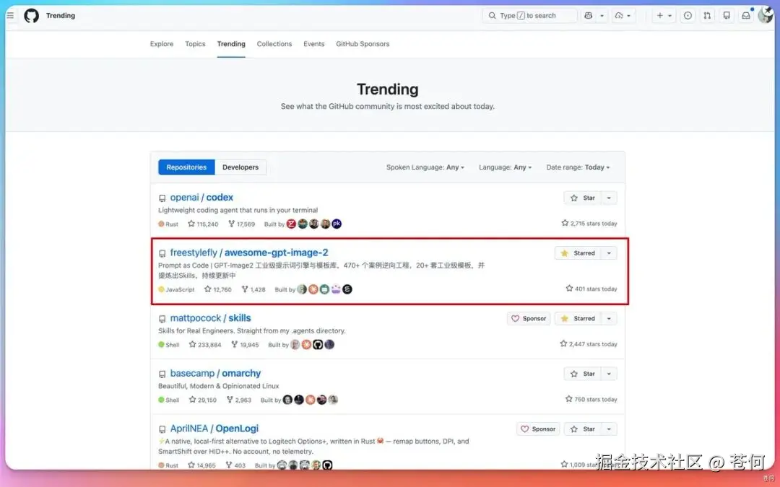Open freestylefly / awesome-gpt-image-2 repository
The height and width of the screenshot is (487, 780).
249,253
